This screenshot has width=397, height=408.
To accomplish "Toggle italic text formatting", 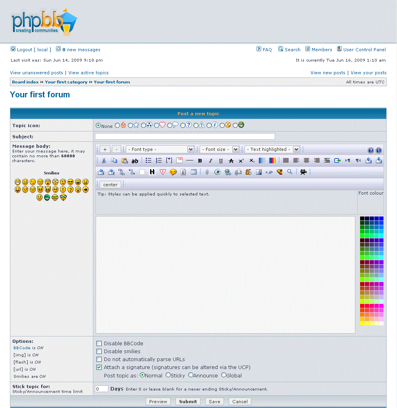I will tap(210, 160).
